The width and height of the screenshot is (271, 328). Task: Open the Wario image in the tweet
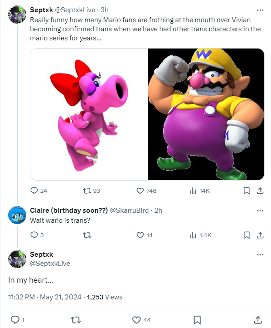(206, 114)
